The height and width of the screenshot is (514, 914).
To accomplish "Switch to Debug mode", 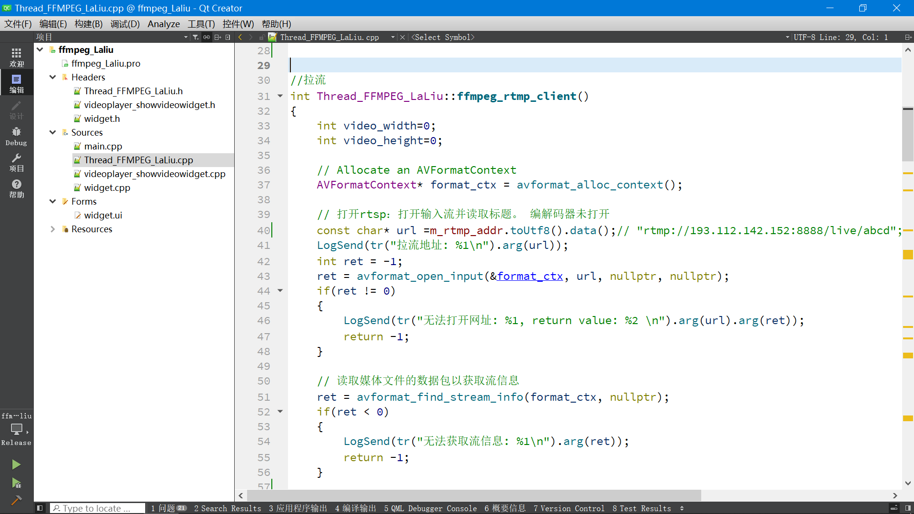I will click(16, 136).
